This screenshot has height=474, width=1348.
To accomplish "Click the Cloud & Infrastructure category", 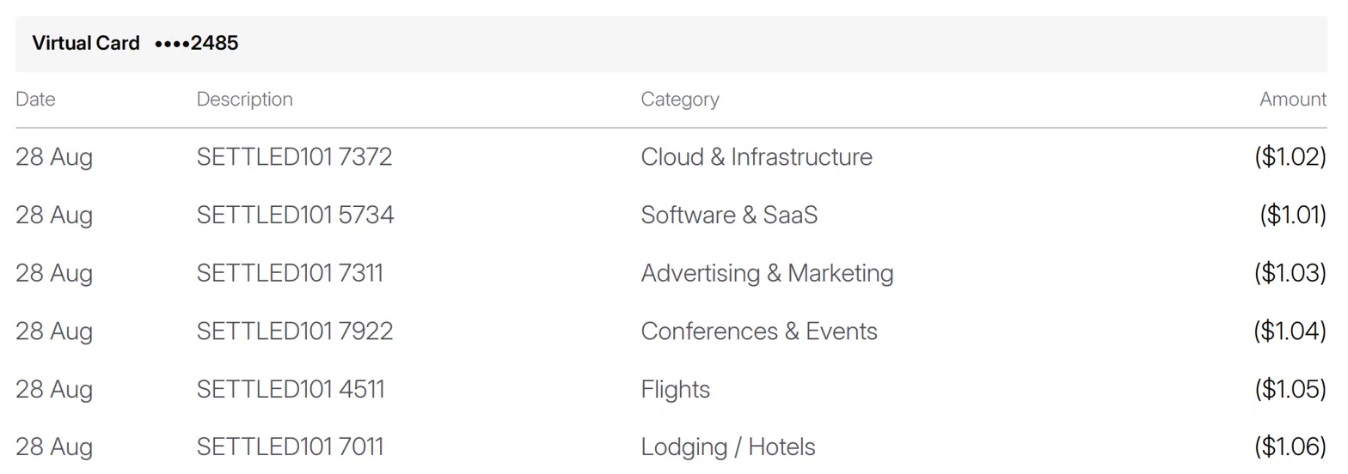I will click(757, 157).
